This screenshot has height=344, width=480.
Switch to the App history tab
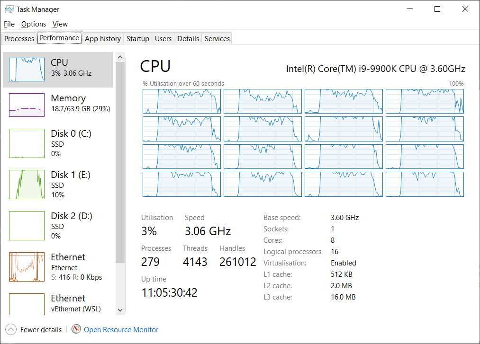click(103, 38)
